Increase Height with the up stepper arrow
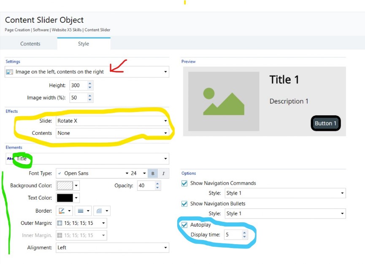Screen dimensions: 365x264 coord(90,83)
